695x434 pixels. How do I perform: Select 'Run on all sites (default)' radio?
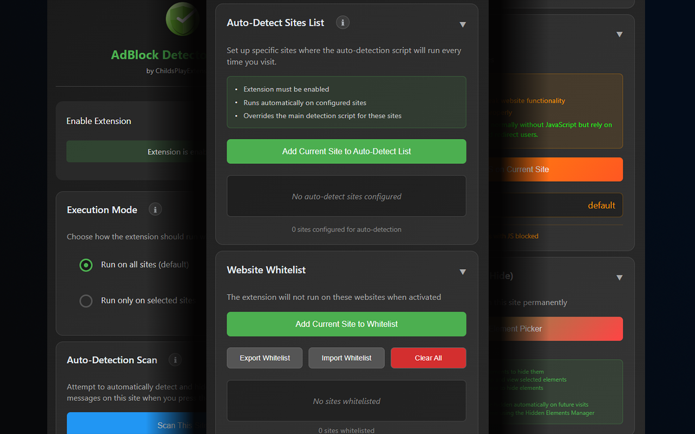click(86, 265)
